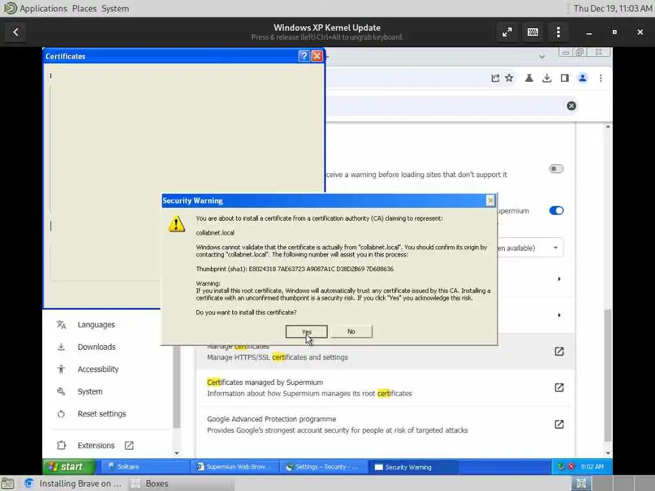Open the 'available' dropdown menu

(x=530, y=248)
